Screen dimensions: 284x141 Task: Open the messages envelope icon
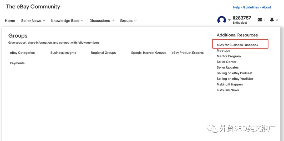coord(260,20)
